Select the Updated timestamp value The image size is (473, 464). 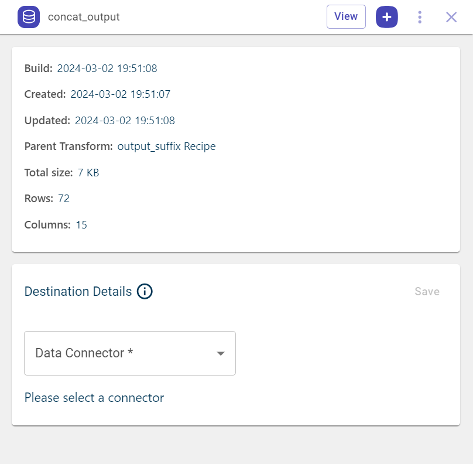[x=125, y=121]
